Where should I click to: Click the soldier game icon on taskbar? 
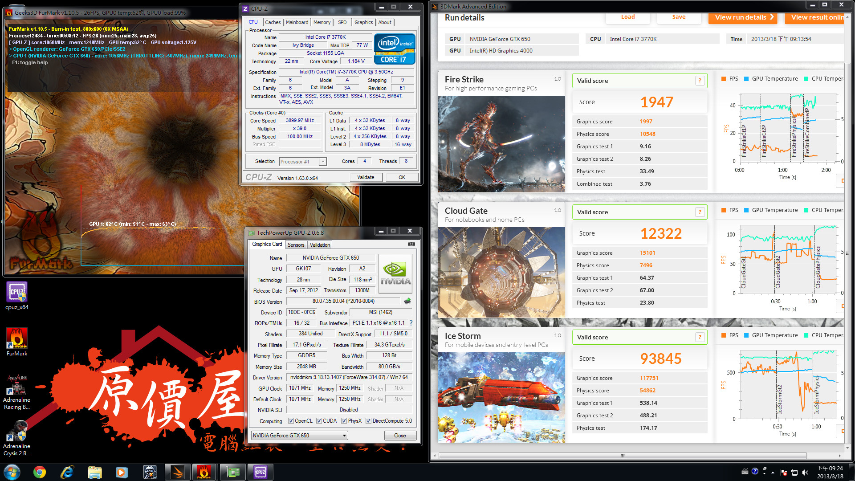tap(150, 472)
